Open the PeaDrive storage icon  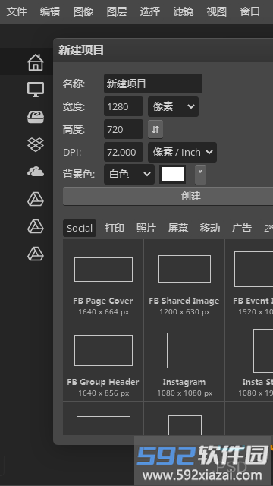(x=36, y=117)
